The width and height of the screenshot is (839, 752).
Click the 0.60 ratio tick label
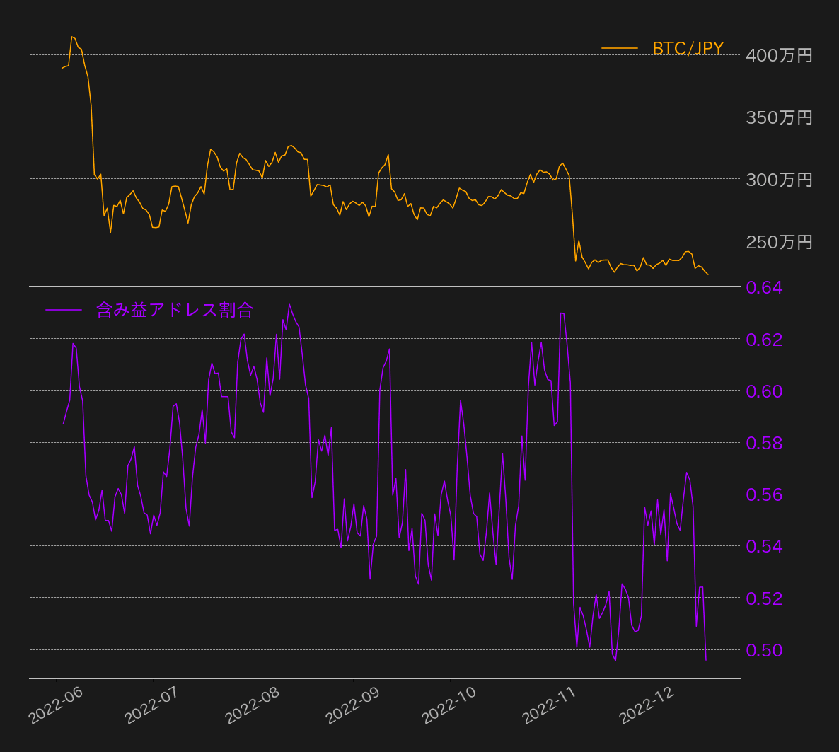(x=764, y=391)
